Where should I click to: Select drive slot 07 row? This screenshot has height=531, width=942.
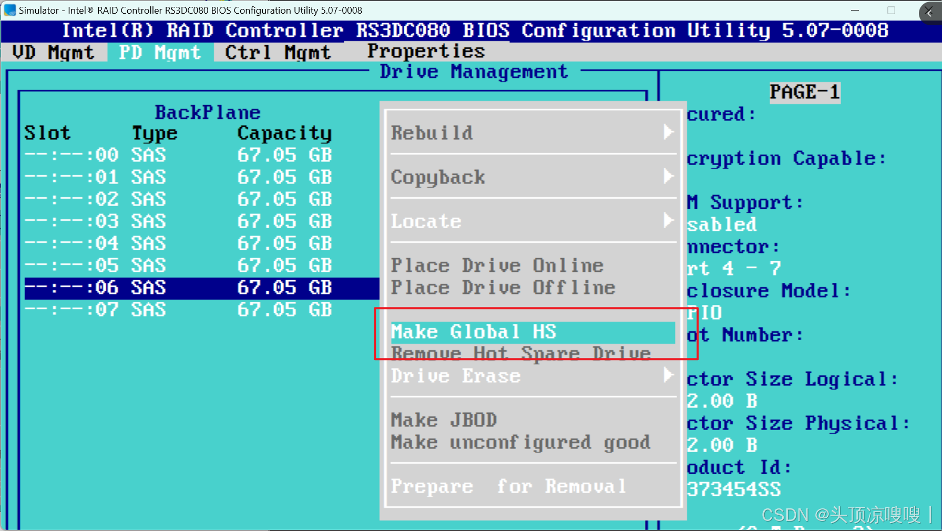(202, 310)
